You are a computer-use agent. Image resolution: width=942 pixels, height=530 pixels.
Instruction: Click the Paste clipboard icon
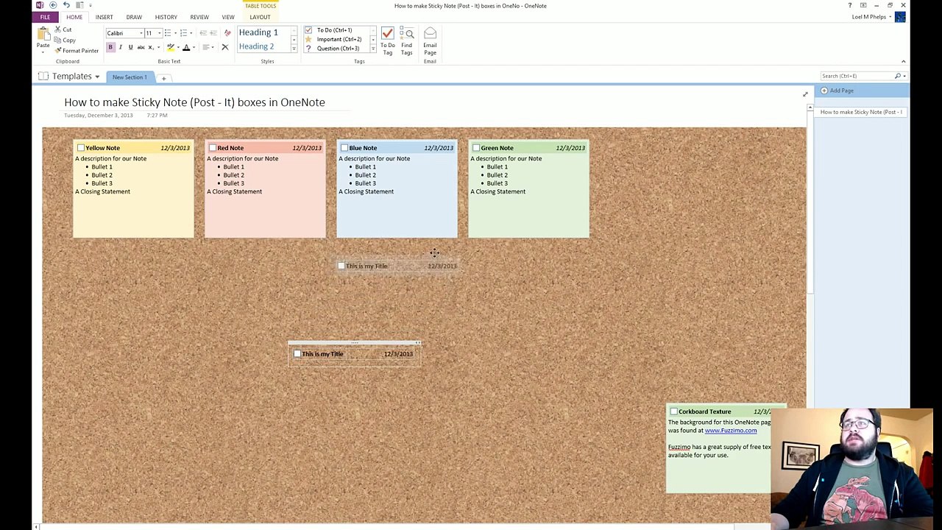click(43, 33)
